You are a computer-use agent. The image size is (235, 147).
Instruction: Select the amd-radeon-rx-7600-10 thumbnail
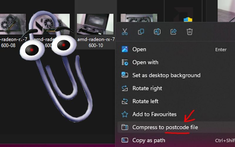(x=95, y=24)
